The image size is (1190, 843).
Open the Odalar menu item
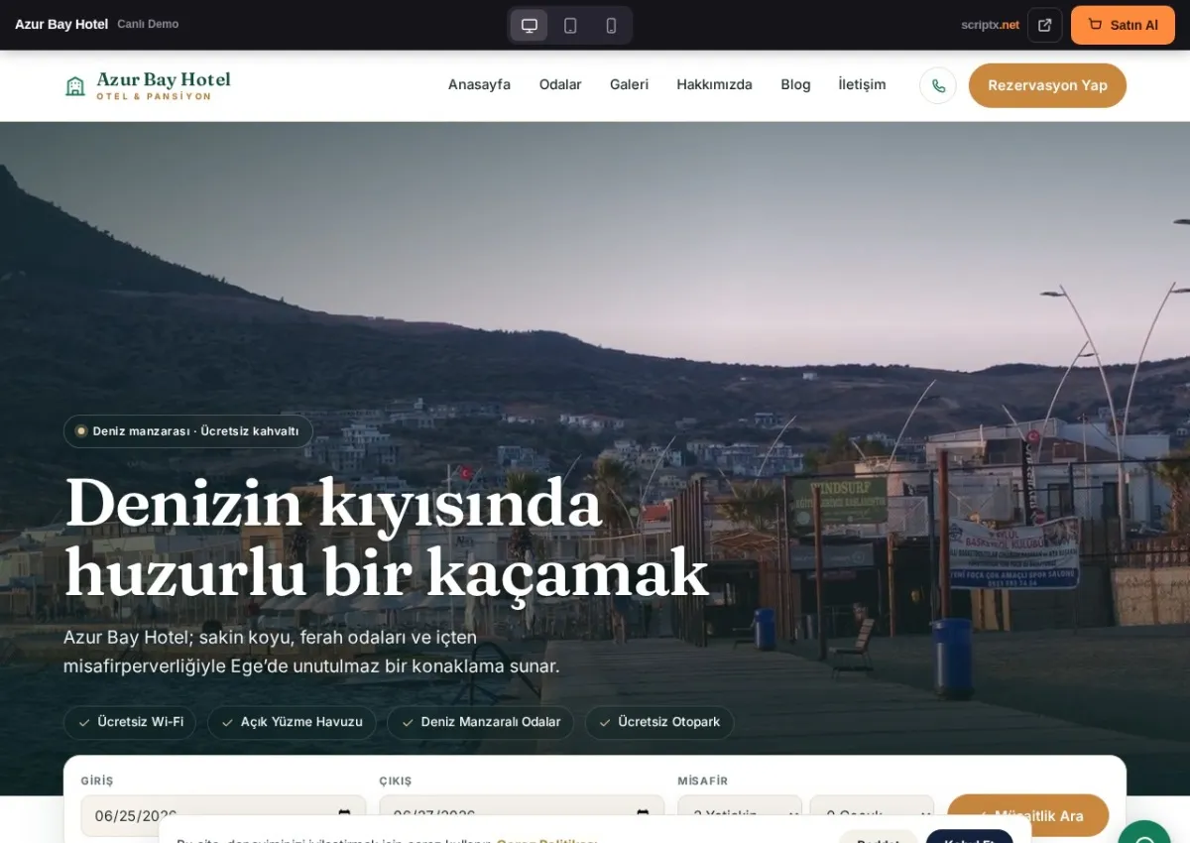coord(560,85)
